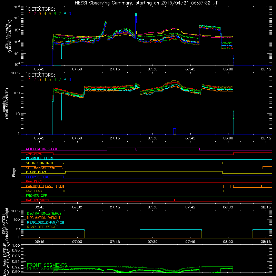Click the FLARE_FLAG label
The height and width of the screenshot is (276, 276).
pyautogui.click(x=36, y=172)
